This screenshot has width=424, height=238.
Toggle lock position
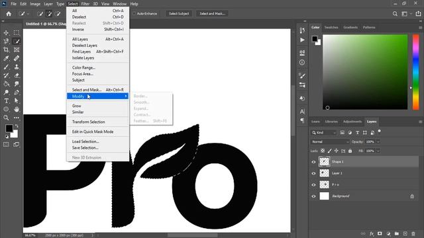336,151
